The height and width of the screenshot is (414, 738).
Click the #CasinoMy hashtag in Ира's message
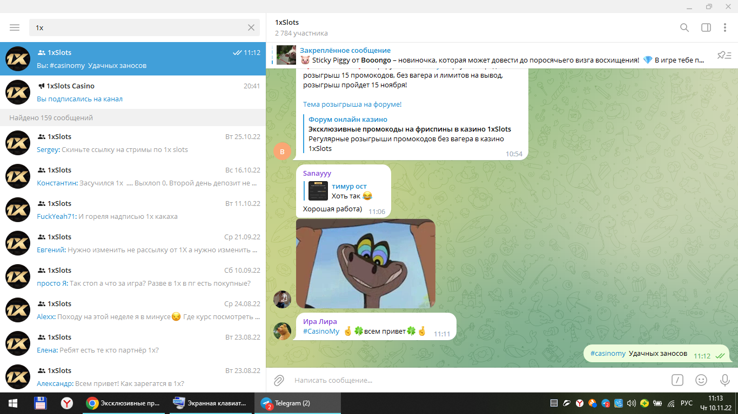pyautogui.click(x=321, y=331)
